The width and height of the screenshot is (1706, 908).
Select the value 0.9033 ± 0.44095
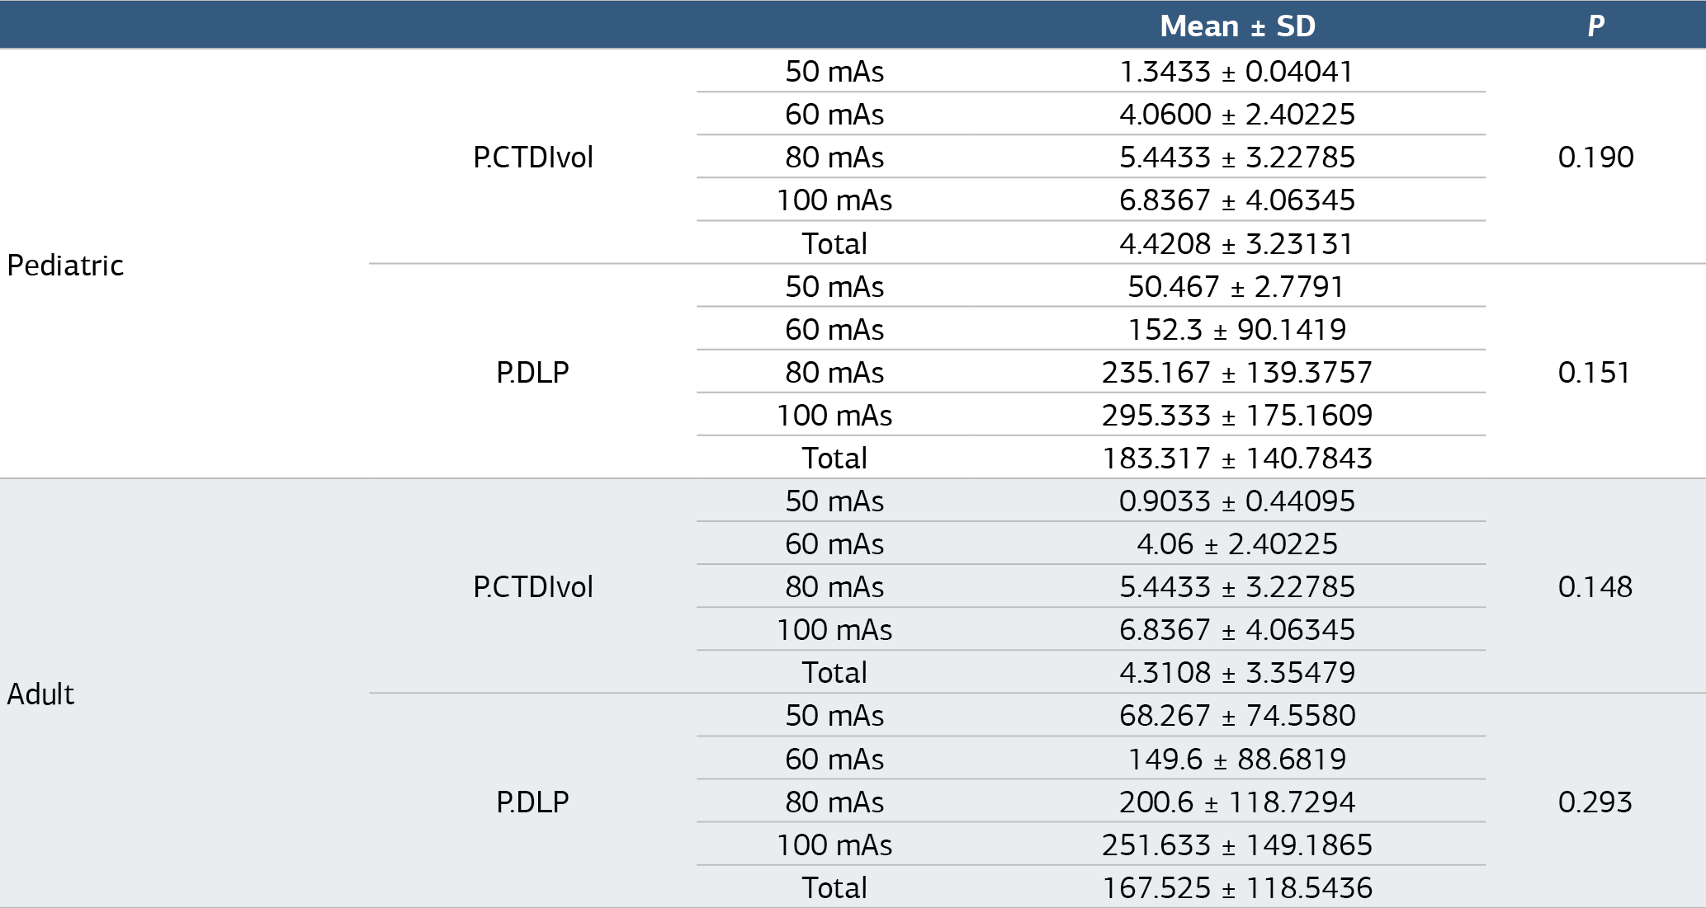1237,501
